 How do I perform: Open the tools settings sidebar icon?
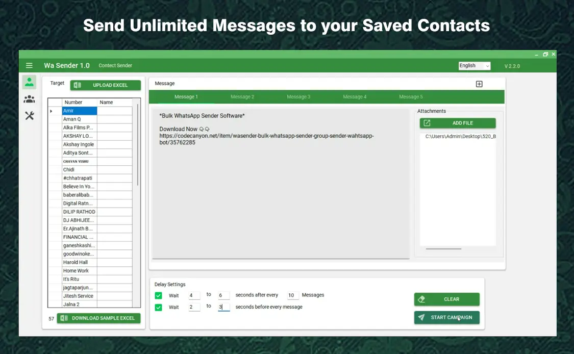coord(29,116)
